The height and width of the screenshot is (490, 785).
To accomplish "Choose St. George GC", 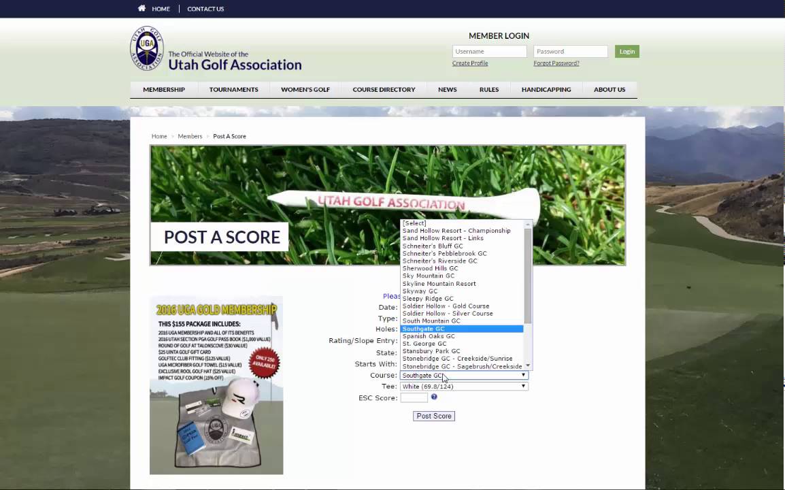I will tap(462, 344).
